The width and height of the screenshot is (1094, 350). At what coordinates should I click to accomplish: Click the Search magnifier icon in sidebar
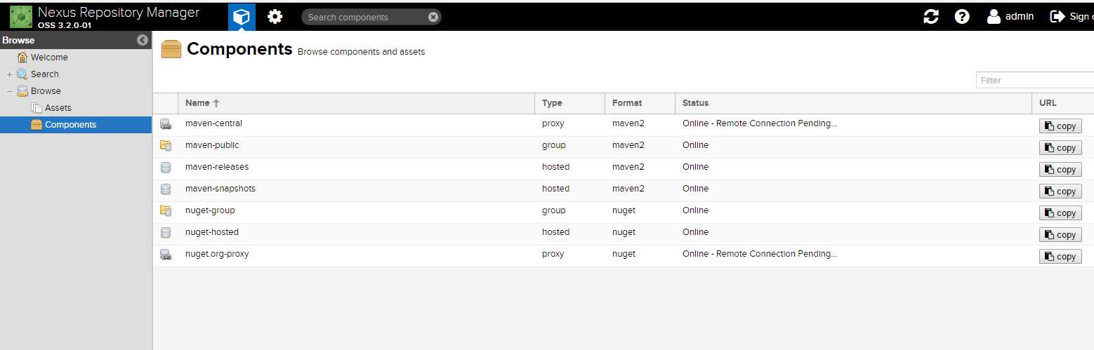coord(22,74)
